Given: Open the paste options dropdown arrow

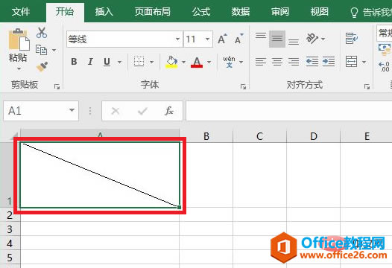Looking at the screenshot, I should point(19,68).
